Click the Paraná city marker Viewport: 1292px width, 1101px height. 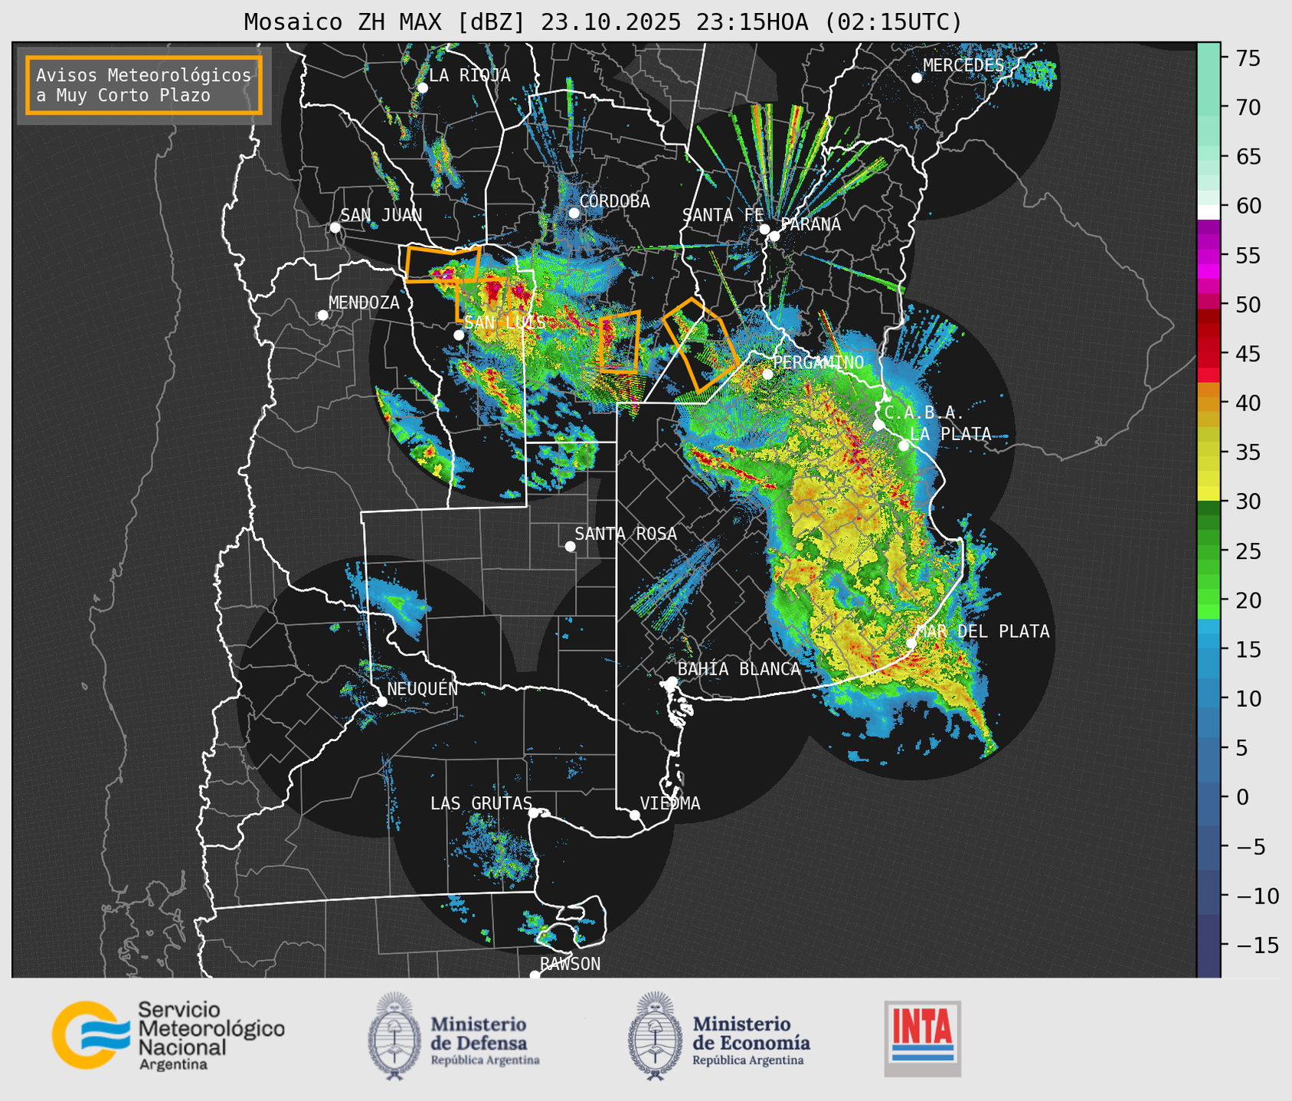point(774,236)
